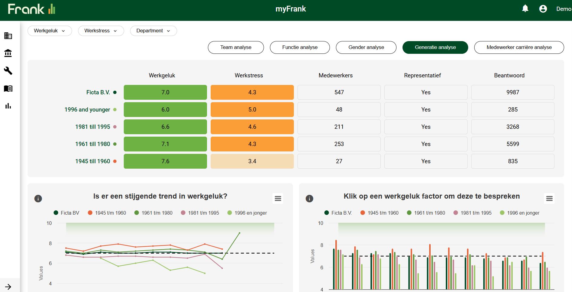Switch to the Gender analyse tab

click(x=366, y=47)
